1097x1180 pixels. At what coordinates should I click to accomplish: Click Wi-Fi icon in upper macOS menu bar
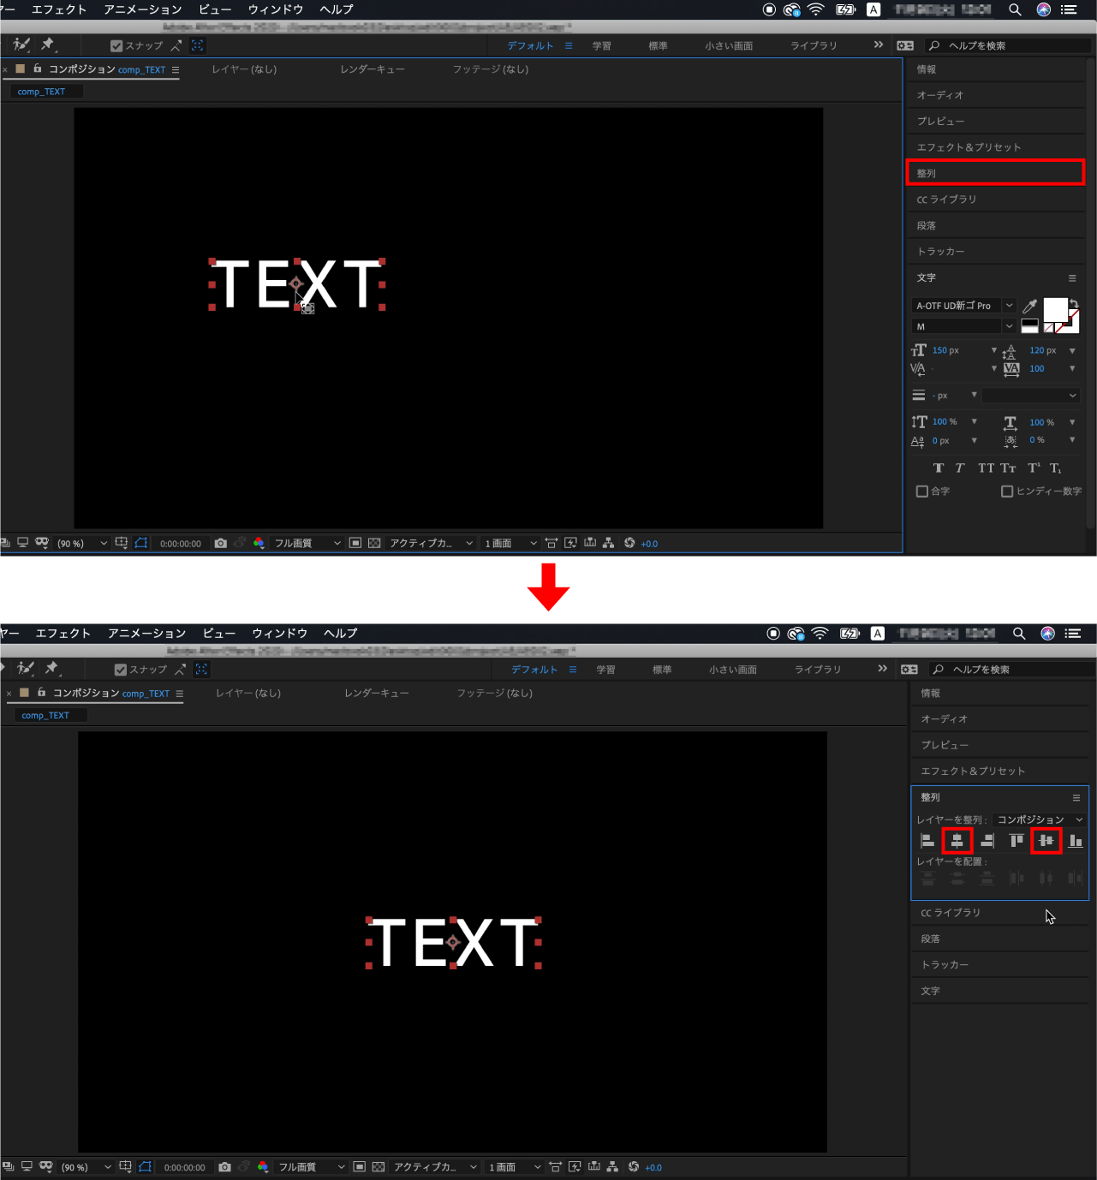[x=816, y=9]
